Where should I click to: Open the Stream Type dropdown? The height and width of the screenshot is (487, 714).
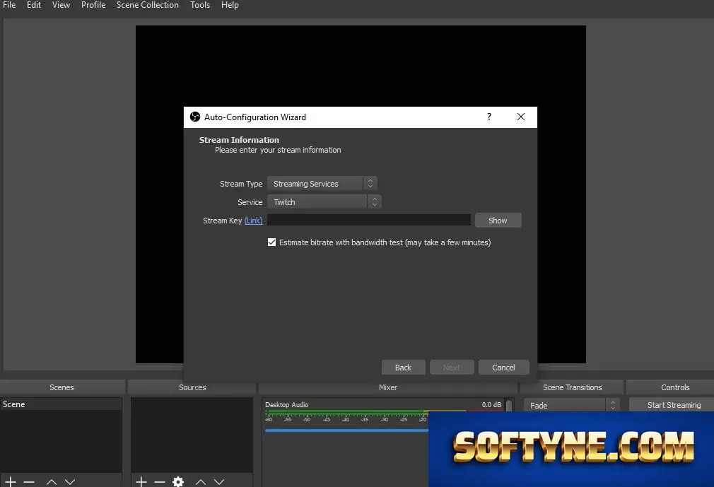322,184
